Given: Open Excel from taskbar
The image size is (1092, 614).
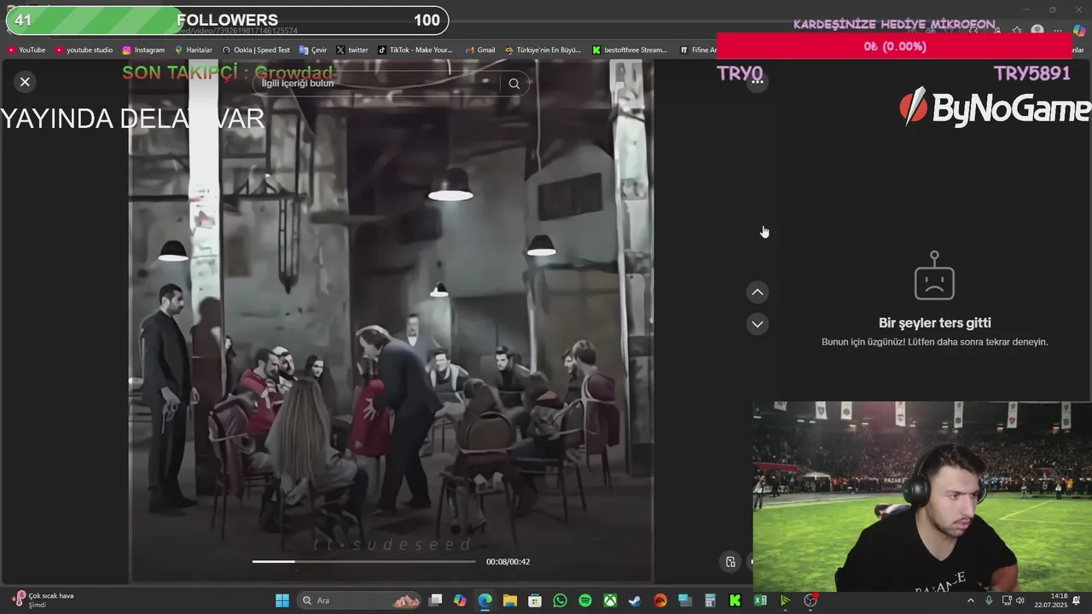Looking at the screenshot, I should [759, 600].
